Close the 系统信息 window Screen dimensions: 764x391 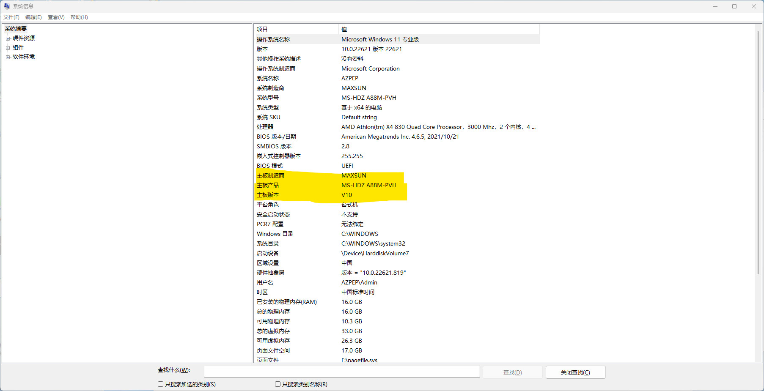click(x=754, y=6)
